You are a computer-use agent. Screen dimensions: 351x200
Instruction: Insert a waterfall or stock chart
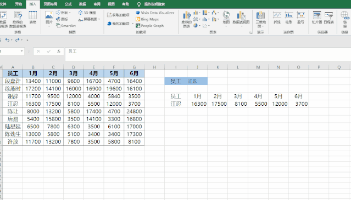(215, 13)
